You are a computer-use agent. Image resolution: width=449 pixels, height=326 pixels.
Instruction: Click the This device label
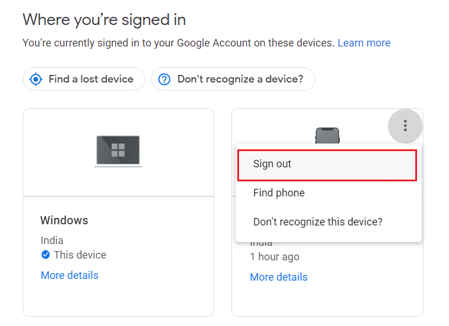click(x=80, y=255)
